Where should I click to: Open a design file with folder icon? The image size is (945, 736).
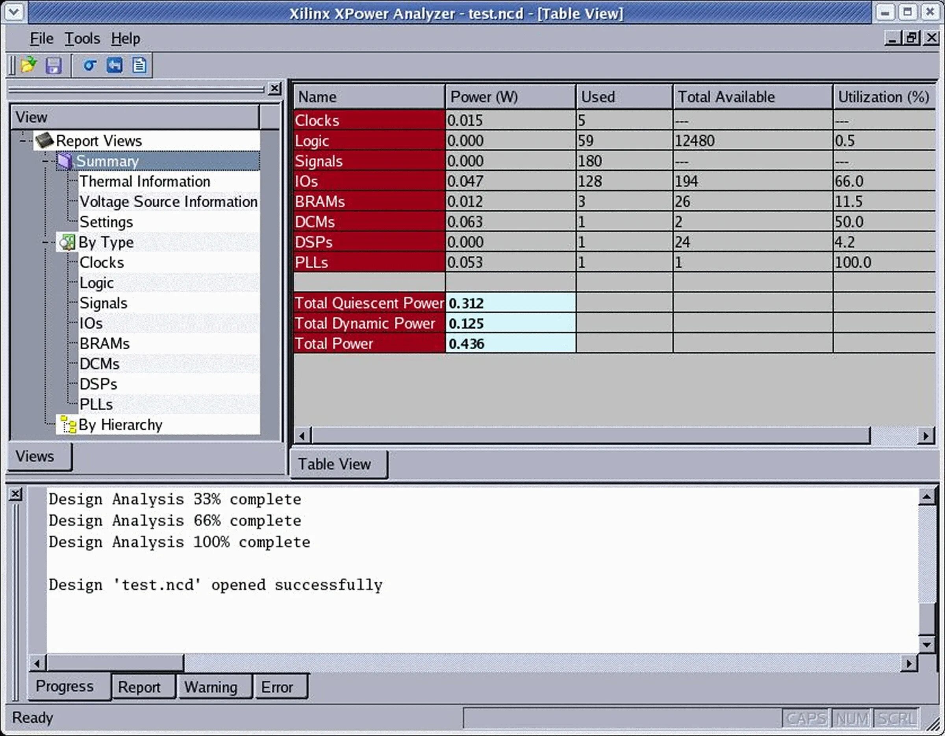[29, 66]
